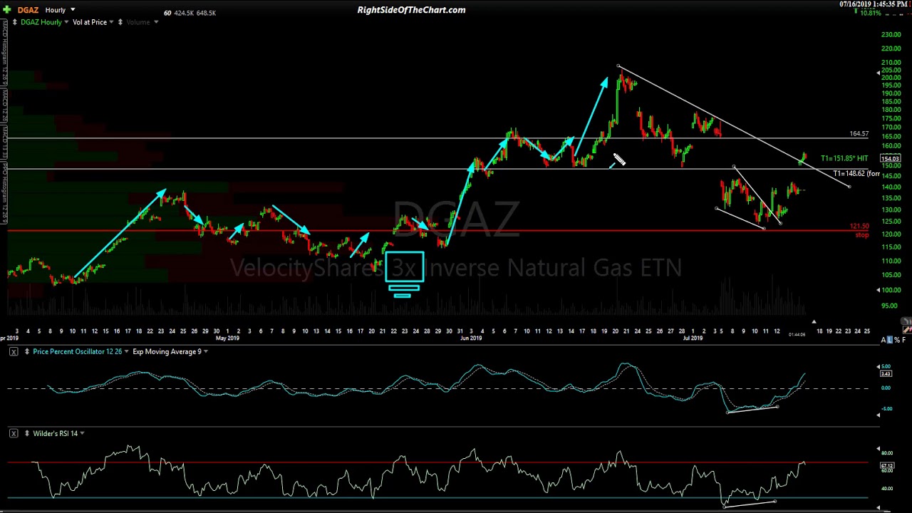
Task: Click the scale arrow beside 100.00
Action: click(878, 290)
